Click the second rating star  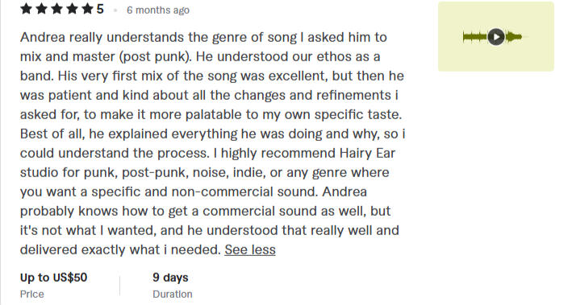click(42, 9)
